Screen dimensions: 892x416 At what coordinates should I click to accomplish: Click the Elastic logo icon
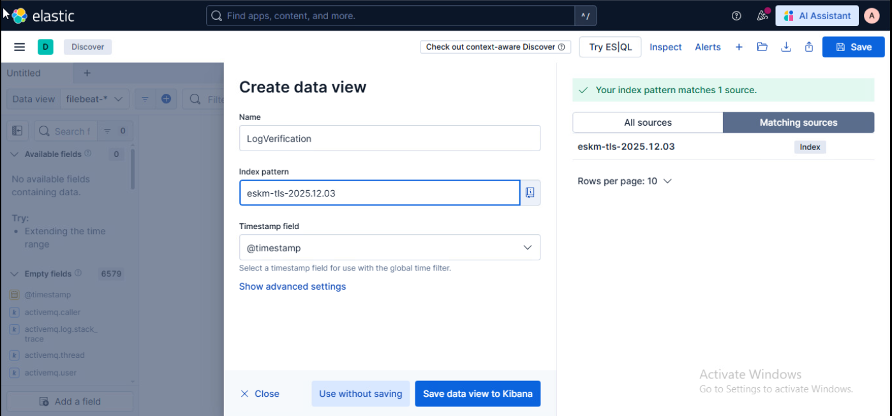tap(20, 16)
